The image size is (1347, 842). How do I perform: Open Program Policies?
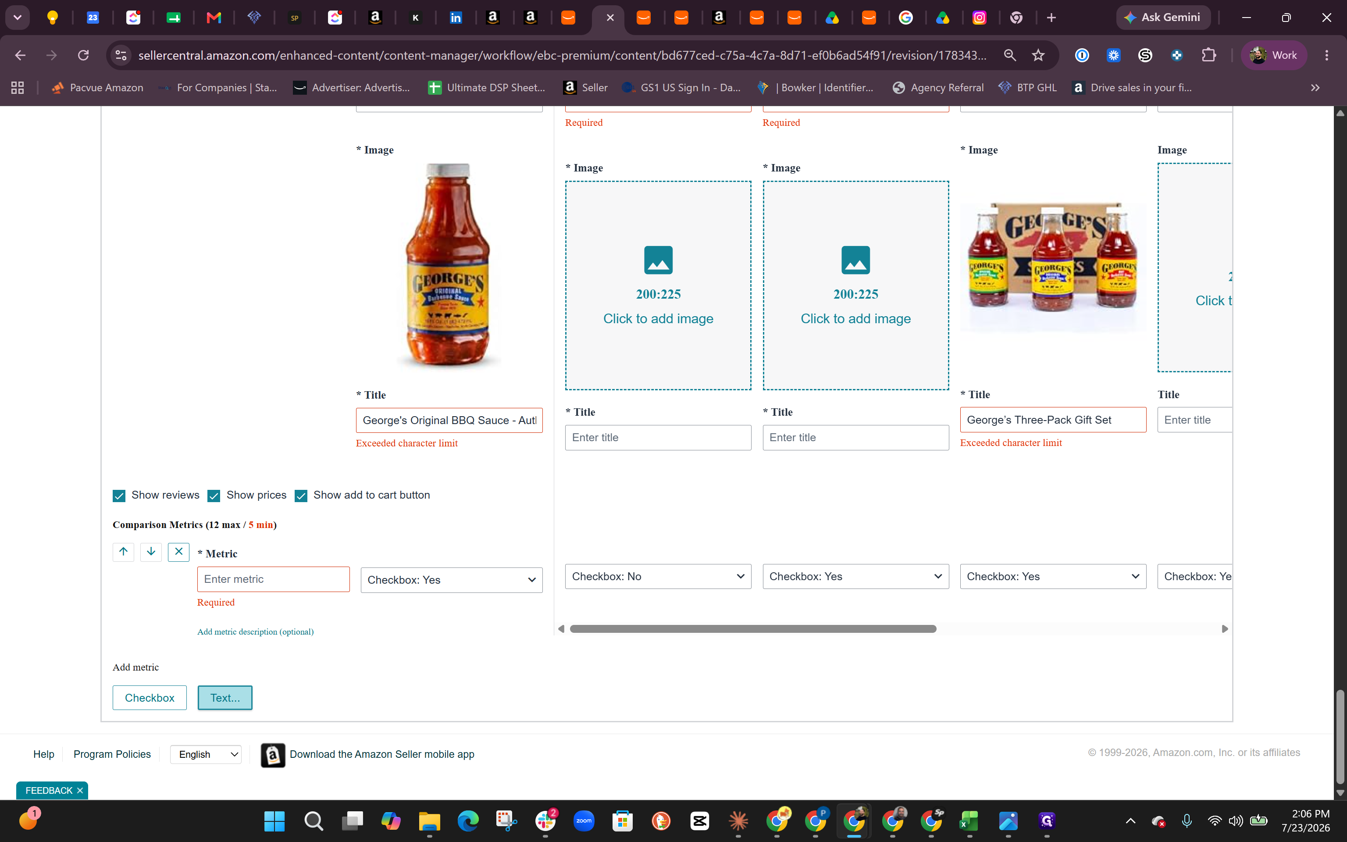coord(112,754)
